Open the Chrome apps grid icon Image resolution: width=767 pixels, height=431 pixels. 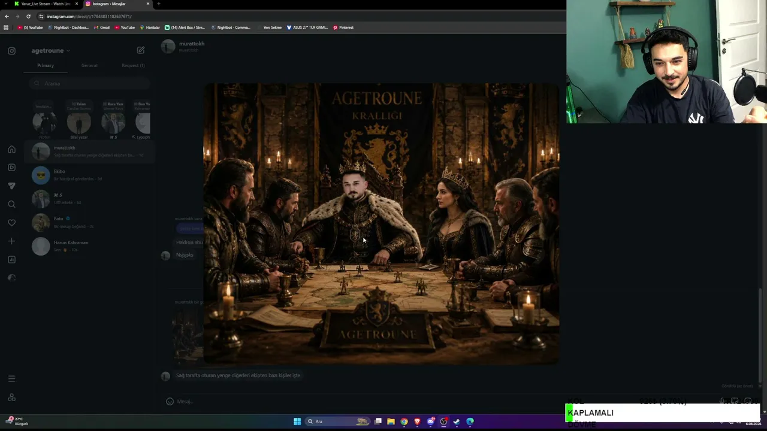tap(6, 28)
